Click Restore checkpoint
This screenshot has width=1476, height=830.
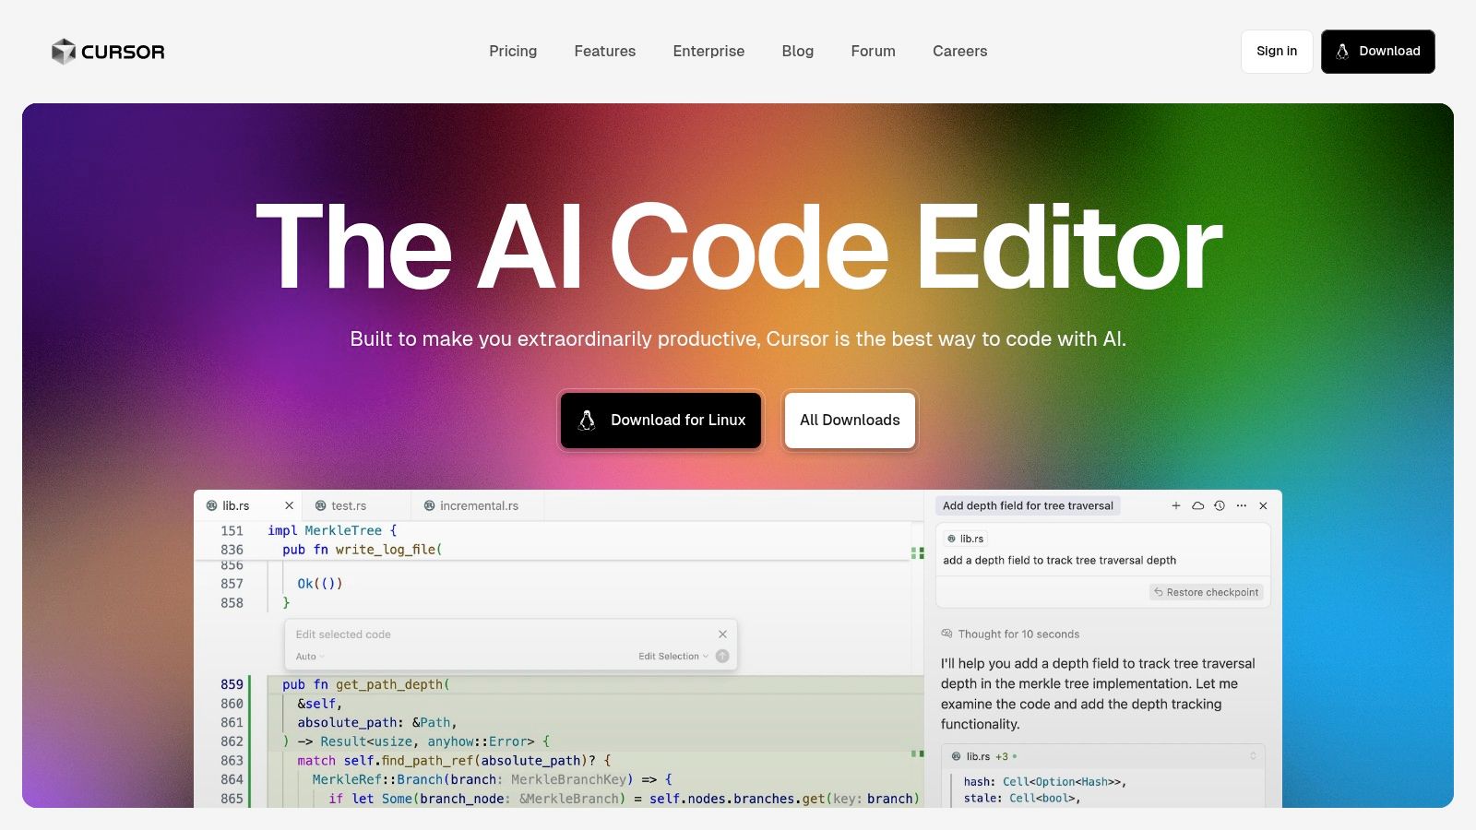coord(1207,592)
